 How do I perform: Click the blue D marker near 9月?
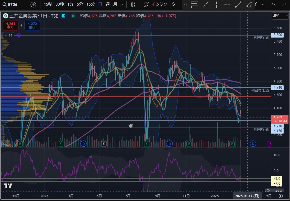pos(169,143)
